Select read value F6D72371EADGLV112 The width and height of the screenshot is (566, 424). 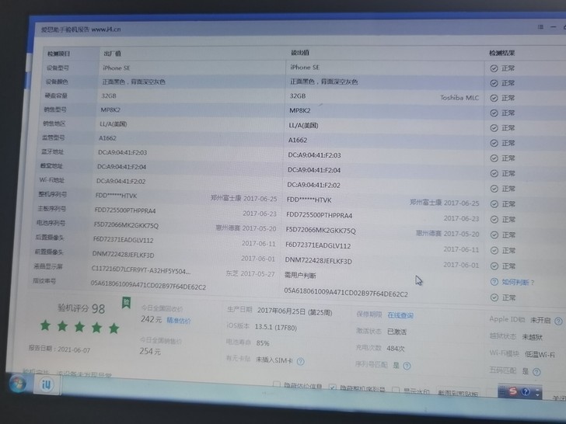[x=318, y=245]
